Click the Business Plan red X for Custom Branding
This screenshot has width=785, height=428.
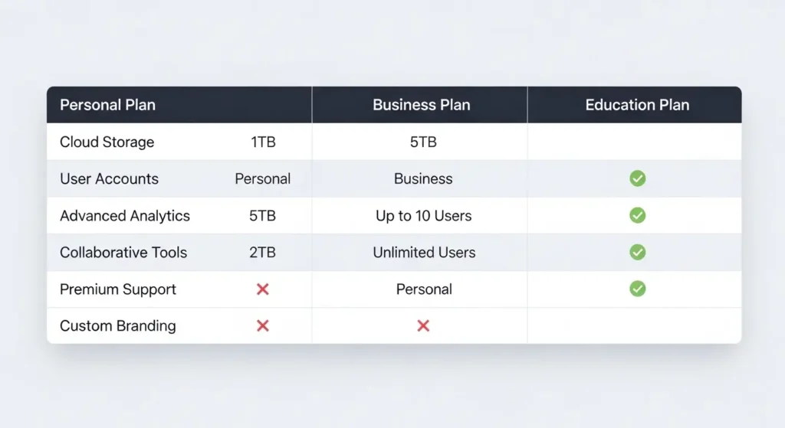coord(422,325)
